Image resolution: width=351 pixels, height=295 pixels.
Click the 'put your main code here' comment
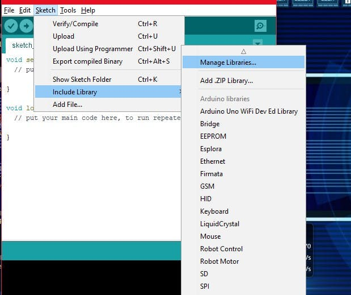(x=97, y=118)
